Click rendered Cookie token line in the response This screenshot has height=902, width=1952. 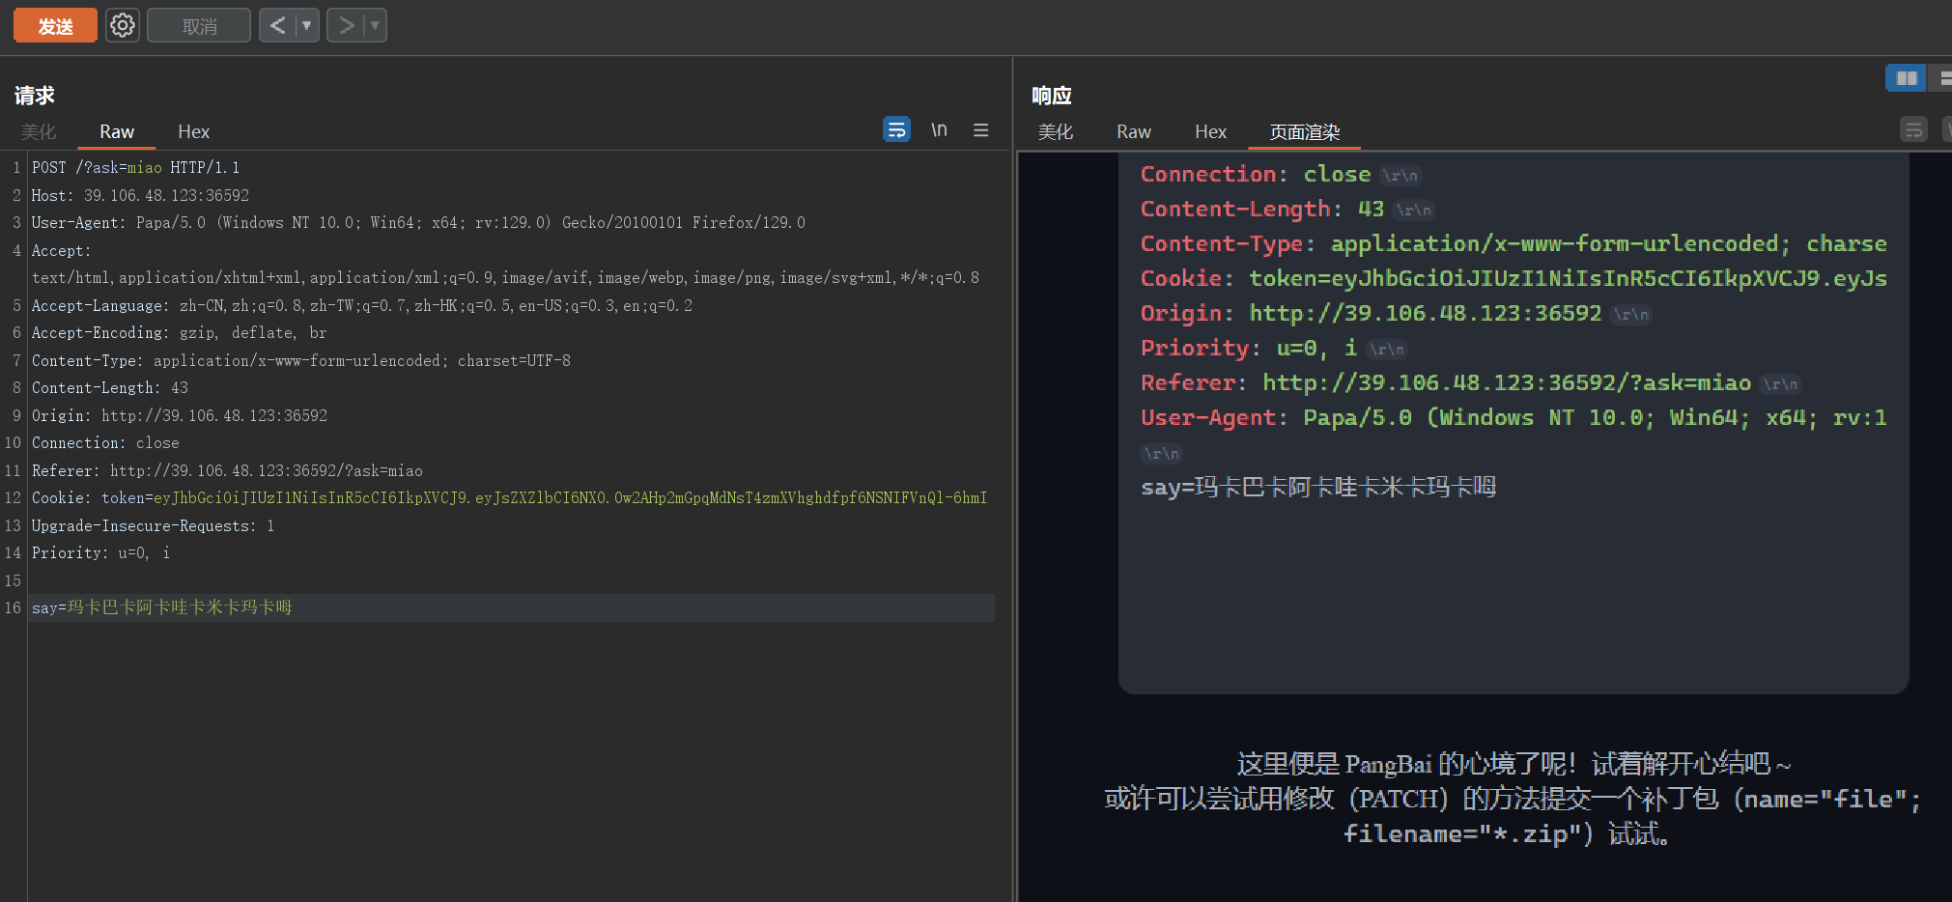click(1514, 278)
